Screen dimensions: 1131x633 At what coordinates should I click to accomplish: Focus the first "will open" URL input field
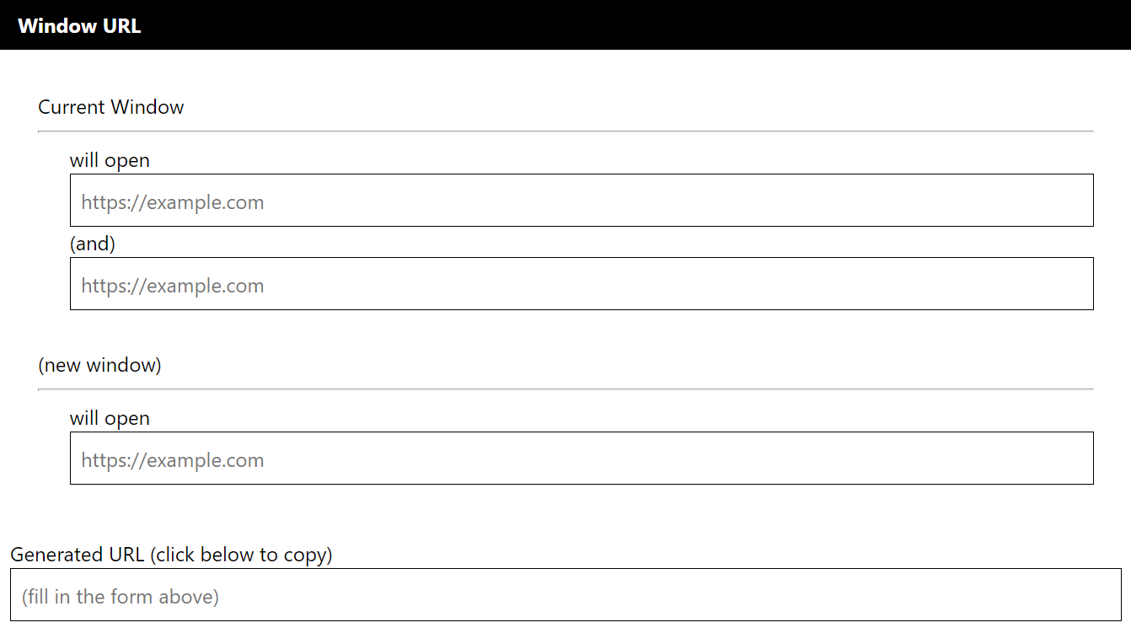click(582, 200)
